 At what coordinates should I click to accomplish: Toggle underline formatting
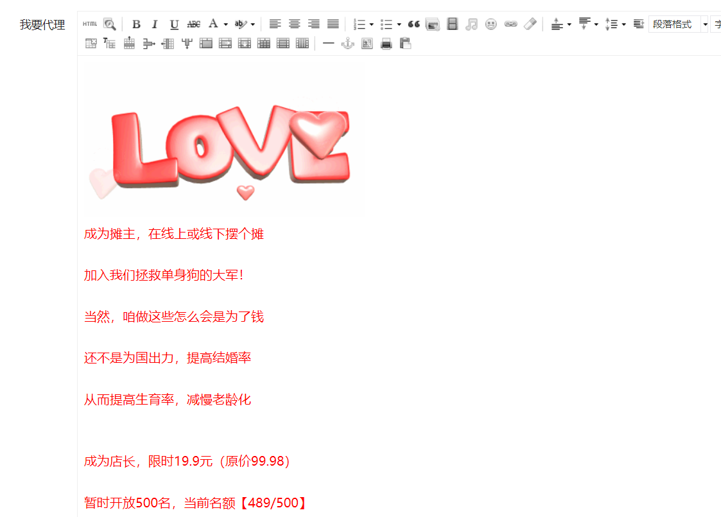point(174,24)
